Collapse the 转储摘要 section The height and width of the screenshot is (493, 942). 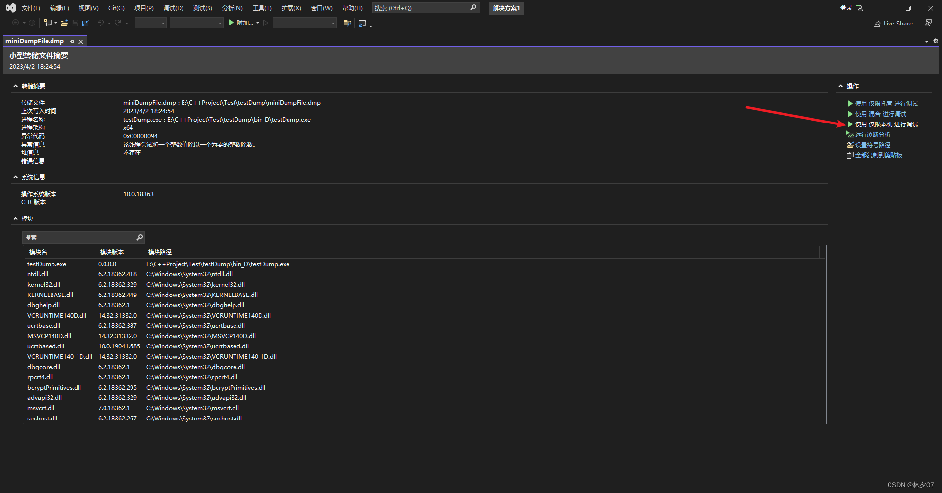coord(15,86)
